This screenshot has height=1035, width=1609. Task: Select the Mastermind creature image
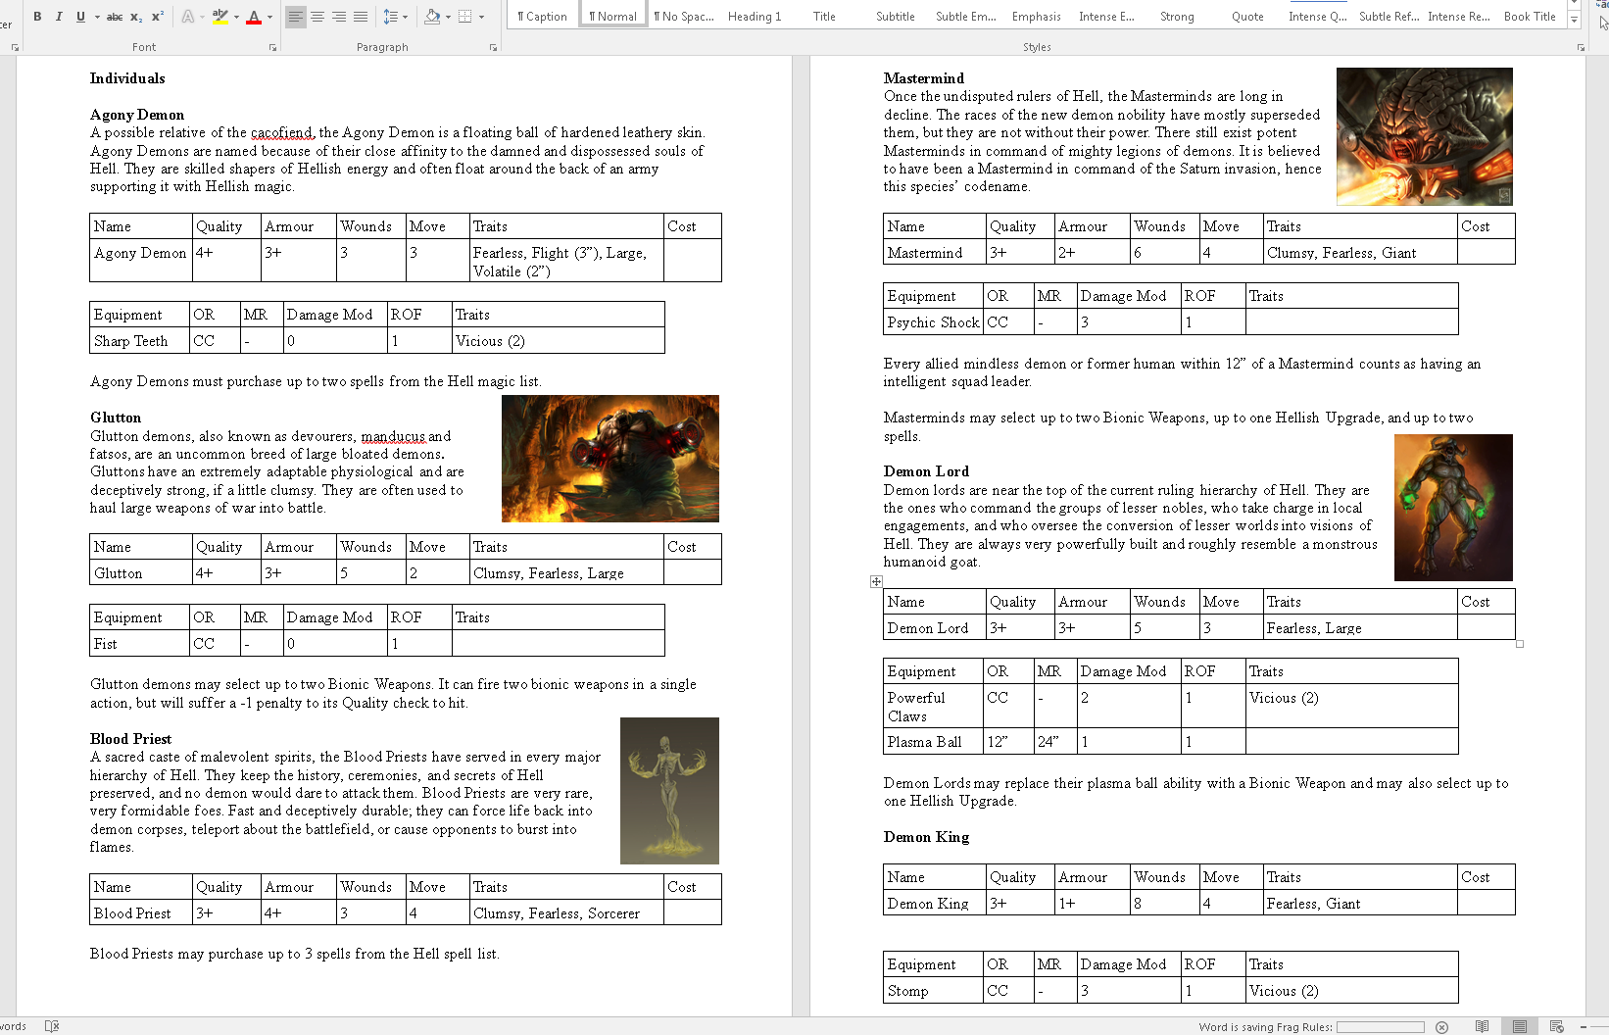pos(1424,136)
